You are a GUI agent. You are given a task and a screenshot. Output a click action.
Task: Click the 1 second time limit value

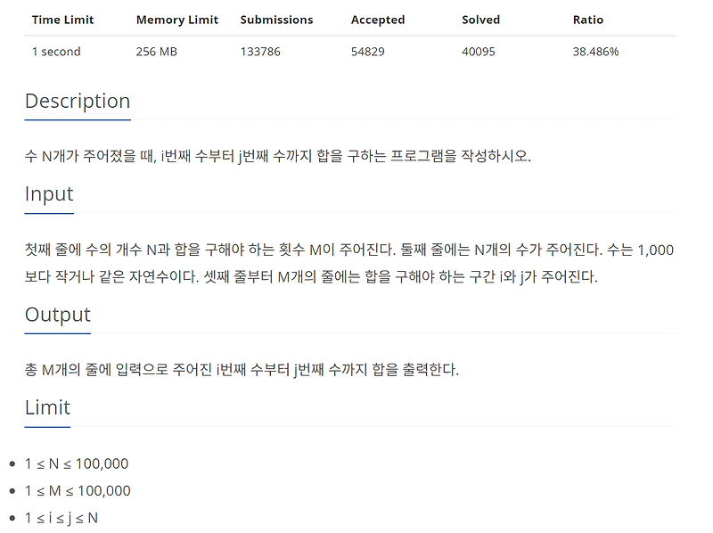coord(56,52)
